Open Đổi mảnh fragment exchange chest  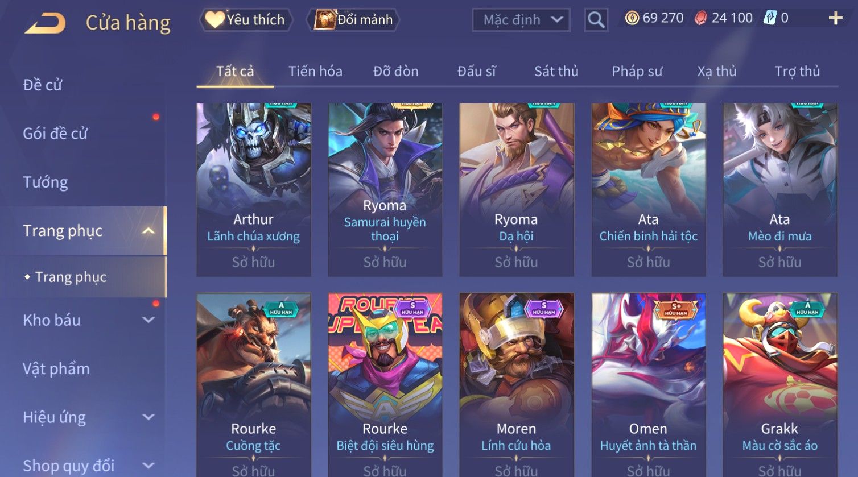[353, 20]
